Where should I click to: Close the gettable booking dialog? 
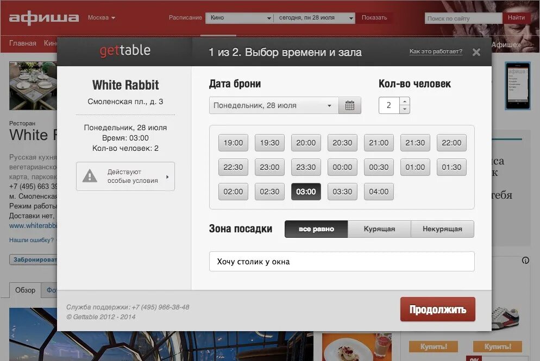(476, 52)
